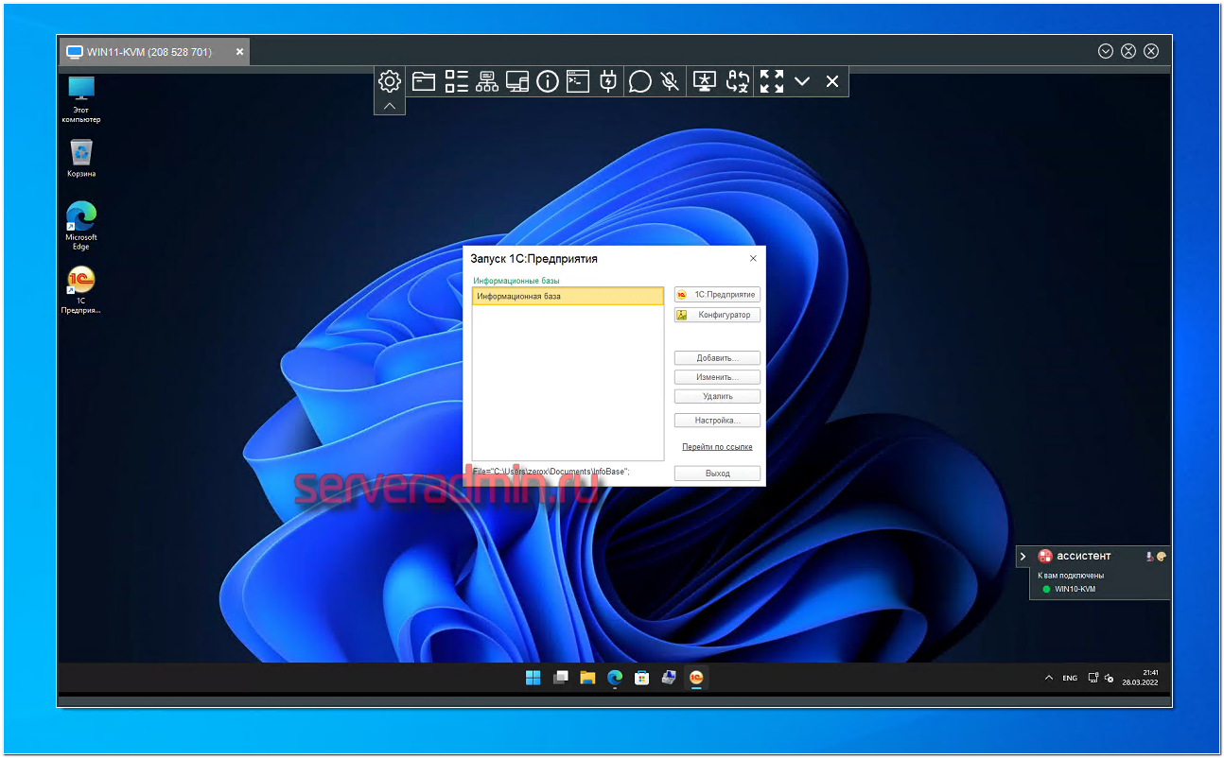
Task: Toggle the muted microphone icon
Action: coord(670,81)
